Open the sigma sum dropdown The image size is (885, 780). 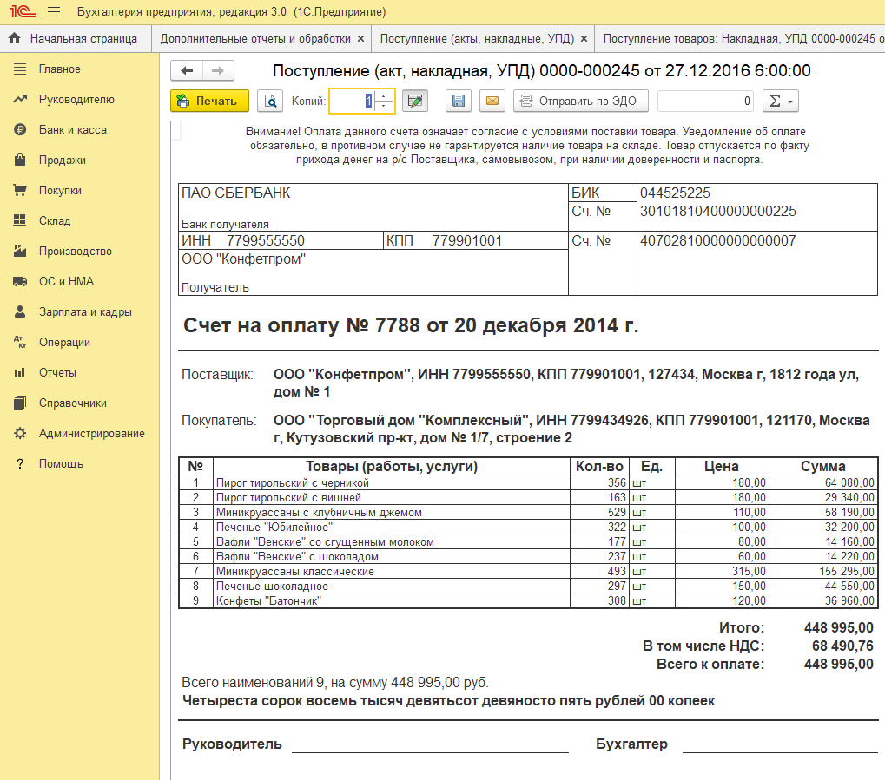coord(781,101)
